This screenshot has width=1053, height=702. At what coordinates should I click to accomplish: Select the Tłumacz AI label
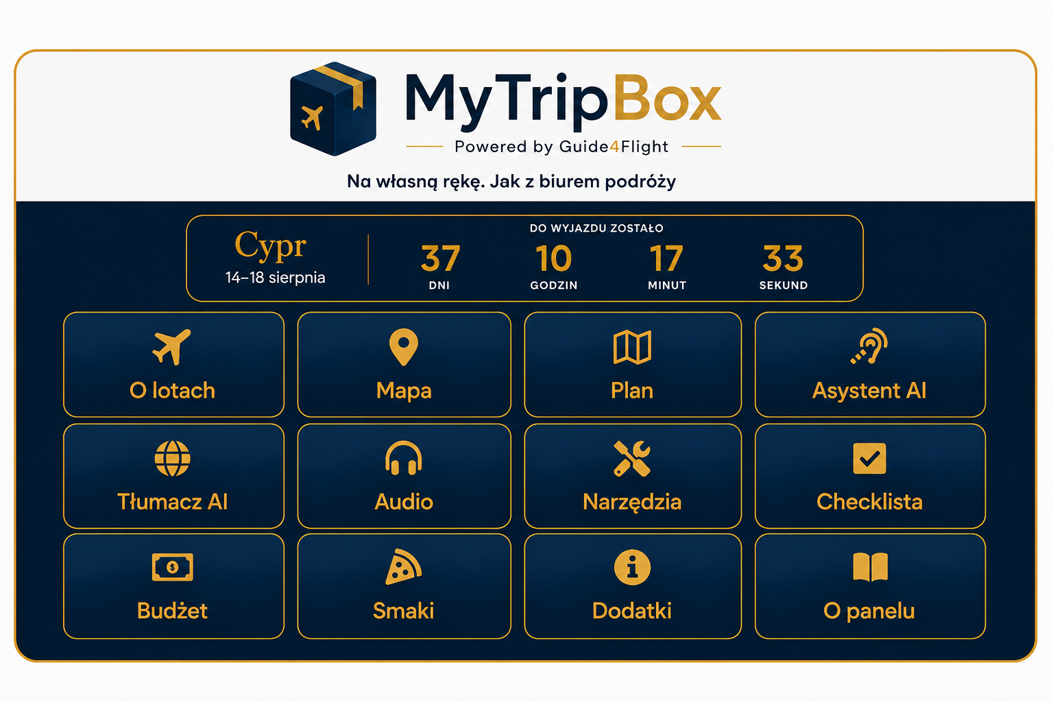pyautogui.click(x=172, y=502)
